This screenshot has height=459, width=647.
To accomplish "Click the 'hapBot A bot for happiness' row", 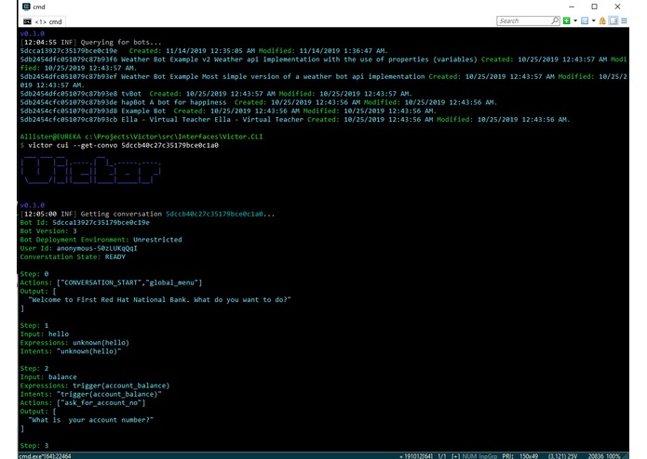I will [258, 102].
